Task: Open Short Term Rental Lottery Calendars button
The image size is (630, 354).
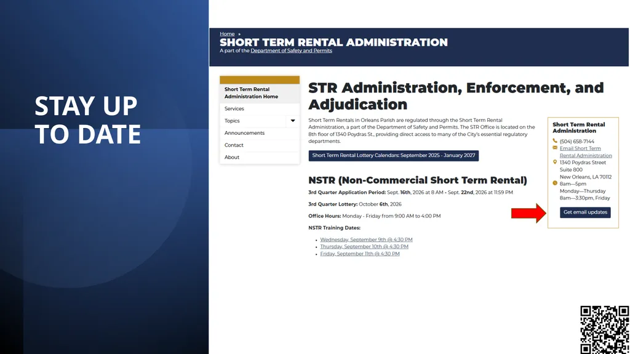Action: (393, 156)
